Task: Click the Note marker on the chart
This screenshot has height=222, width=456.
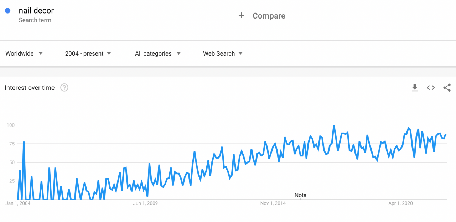Action: tap(300, 195)
